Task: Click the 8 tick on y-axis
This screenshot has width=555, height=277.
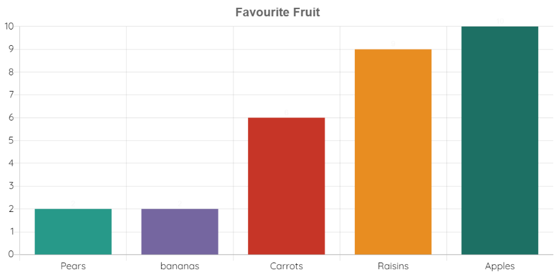Action: pos(11,72)
